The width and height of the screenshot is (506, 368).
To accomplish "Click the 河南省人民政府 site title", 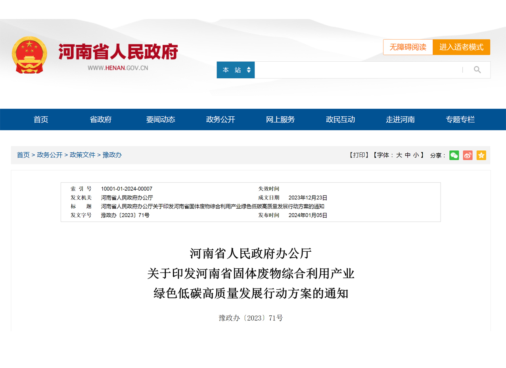I will (x=118, y=51).
